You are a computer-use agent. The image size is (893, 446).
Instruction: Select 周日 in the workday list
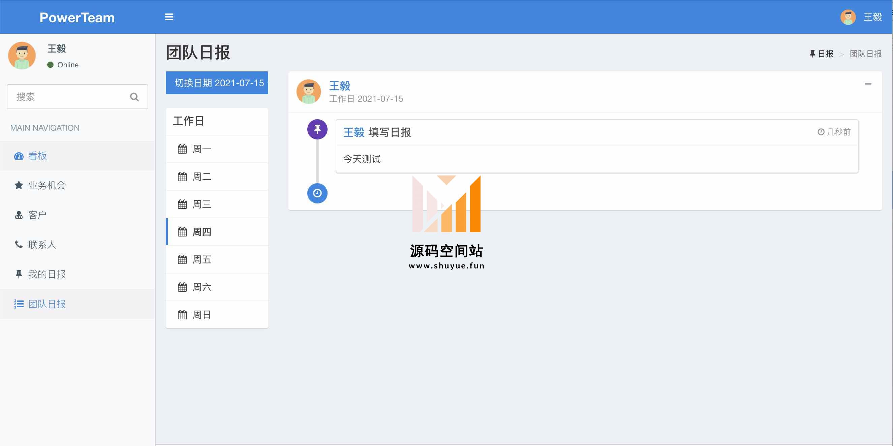coord(217,315)
